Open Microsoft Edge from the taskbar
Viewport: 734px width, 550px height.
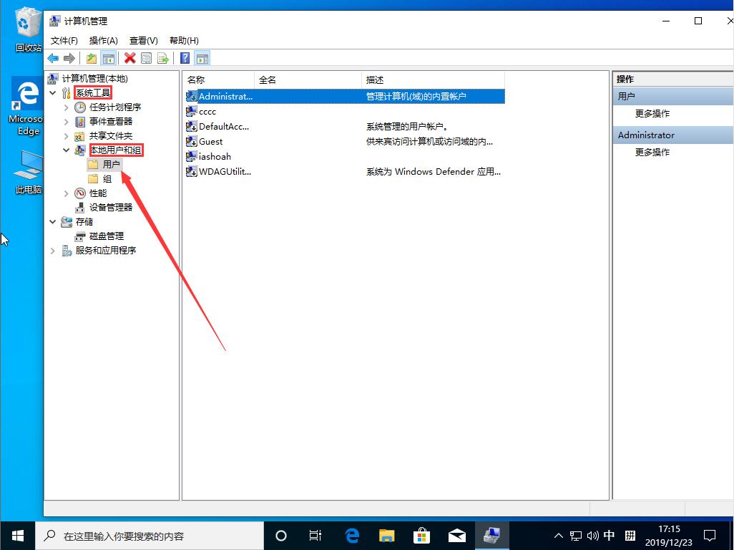[x=351, y=535]
